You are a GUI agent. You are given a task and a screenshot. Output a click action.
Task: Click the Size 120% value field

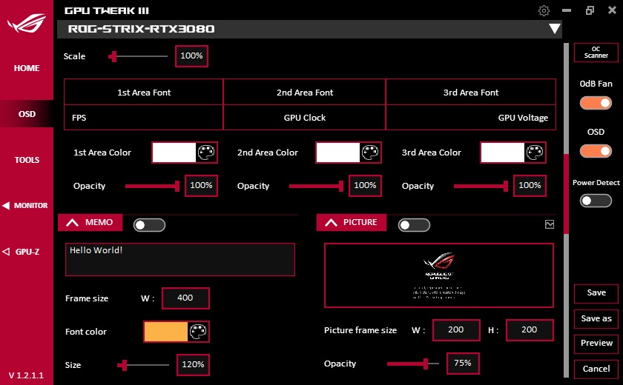[193, 365]
